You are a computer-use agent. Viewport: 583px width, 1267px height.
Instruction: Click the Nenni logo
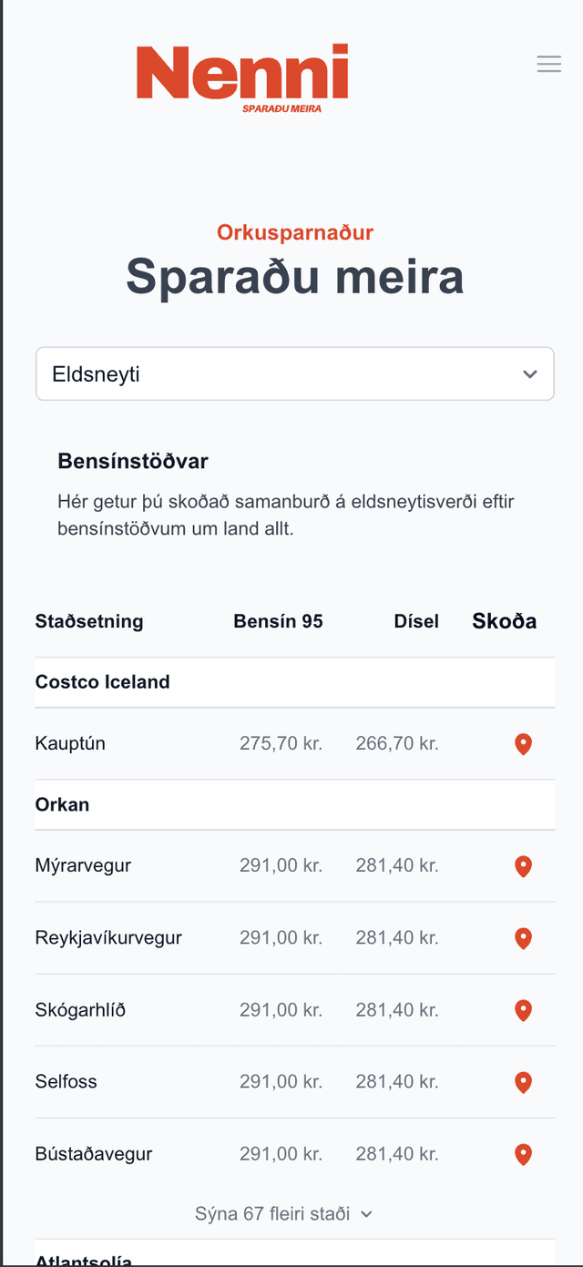pos(242,77)
